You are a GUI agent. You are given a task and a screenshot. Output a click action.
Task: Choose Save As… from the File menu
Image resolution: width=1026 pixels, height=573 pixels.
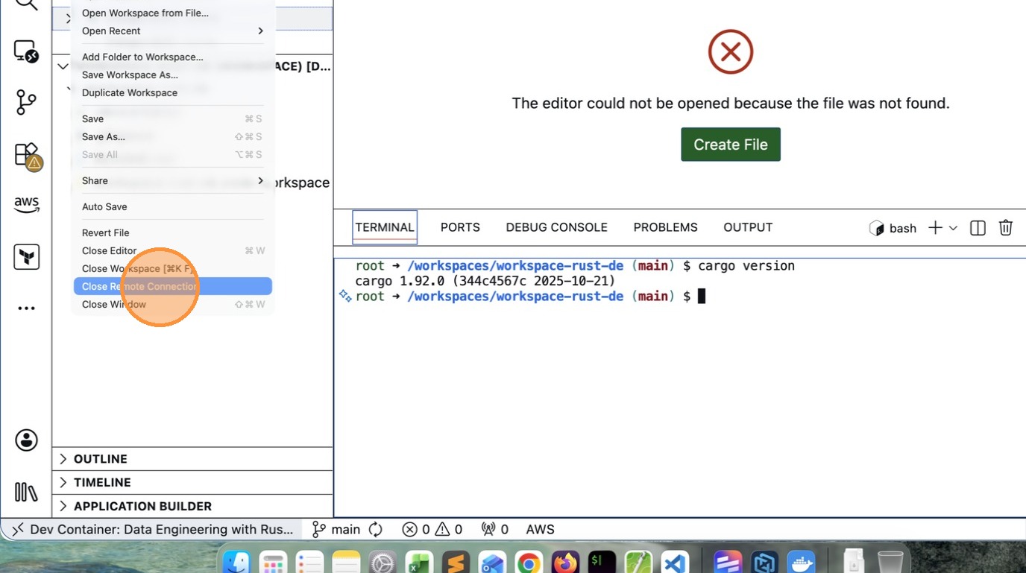pyautogui.click(x=172, y=136)
